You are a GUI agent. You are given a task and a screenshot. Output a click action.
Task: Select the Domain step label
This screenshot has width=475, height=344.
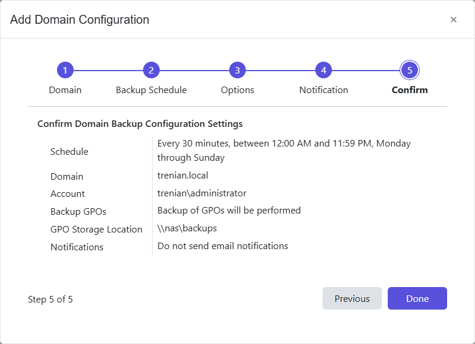[65, 90]
